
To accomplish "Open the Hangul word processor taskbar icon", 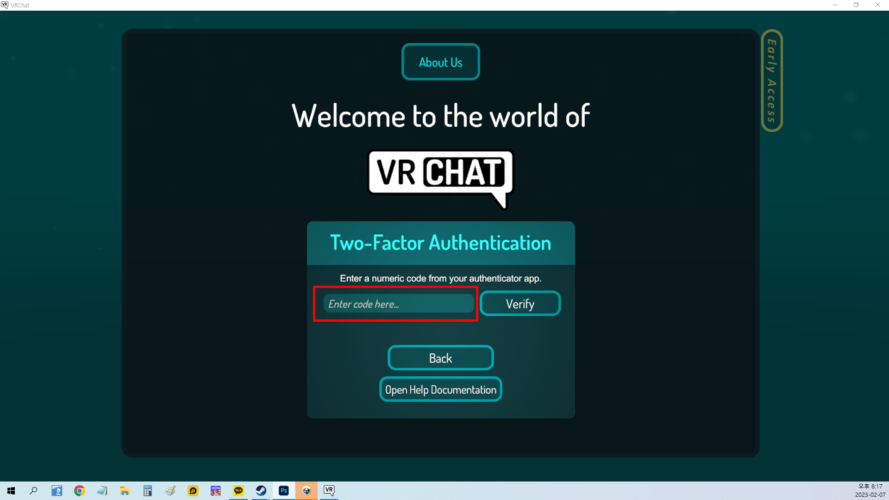I will coord(56,491).
